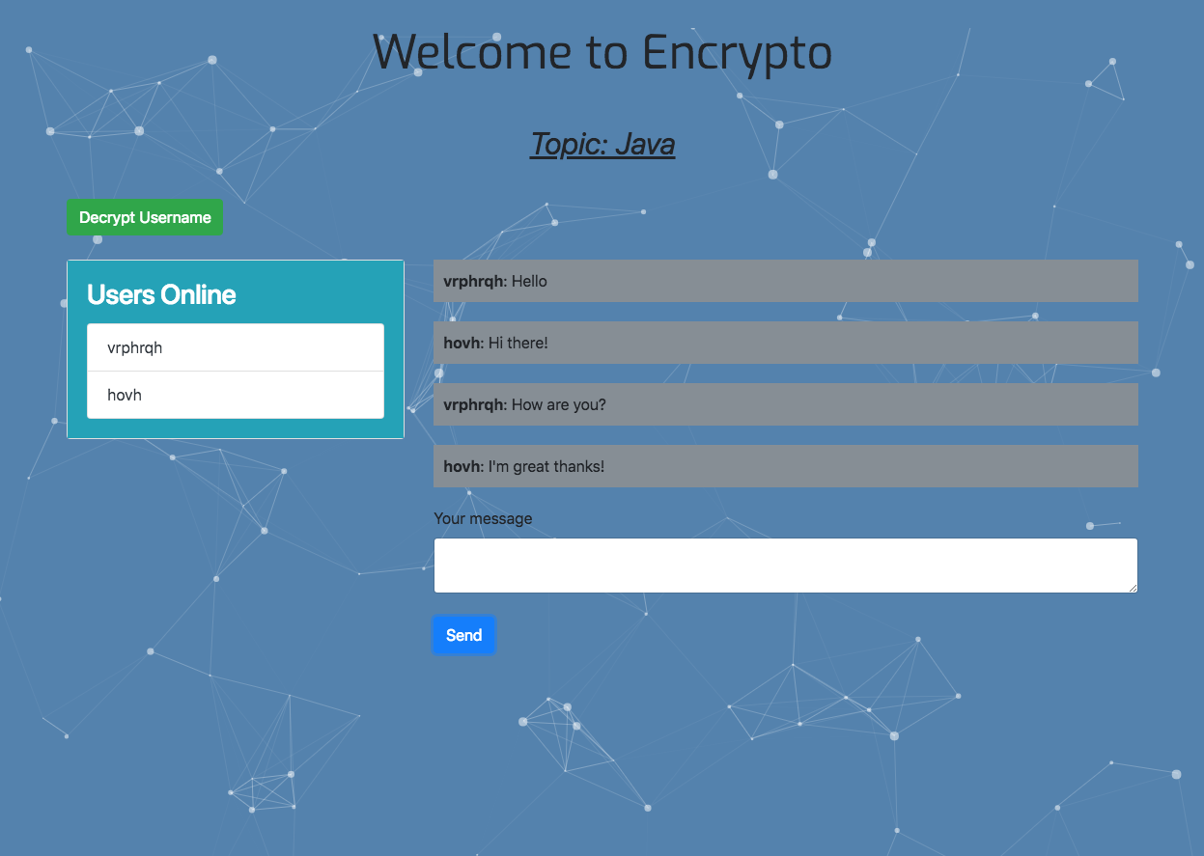Click the bold vrphrqh name in the Hello message
This screenshot has width=1204, height=856.
pos(470,281)
